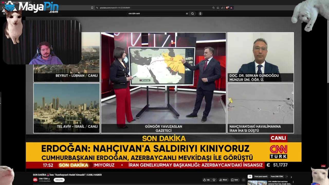Dislike the video with thumbs down
This screenshot has width=329, height=185.
[x=214, y=180]
